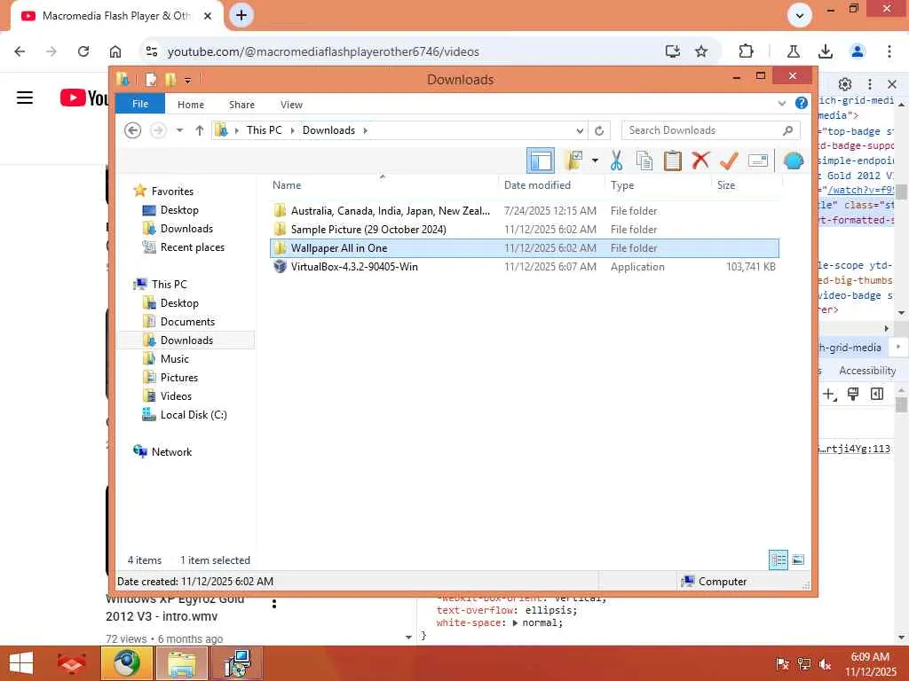Click the Properties card icon
Screen dimensions: 909x681
(758, 160)
